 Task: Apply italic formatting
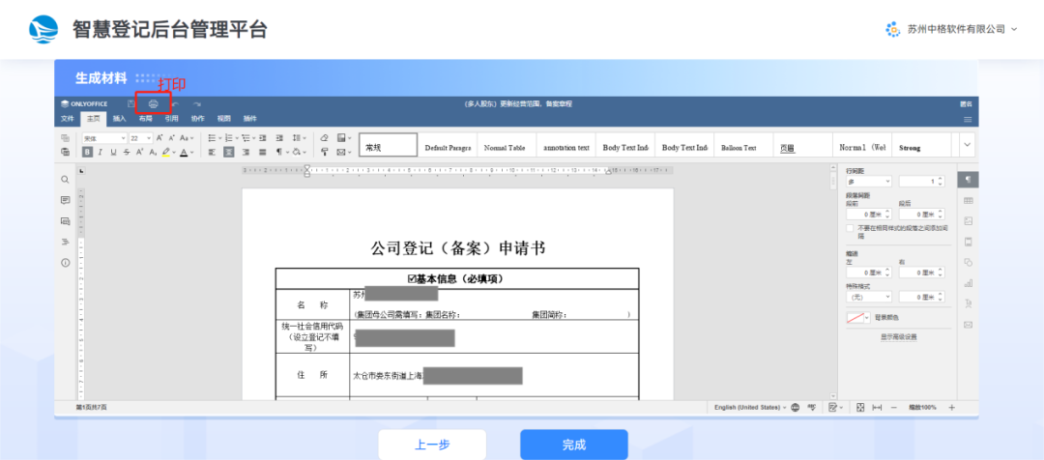(100, 152)
